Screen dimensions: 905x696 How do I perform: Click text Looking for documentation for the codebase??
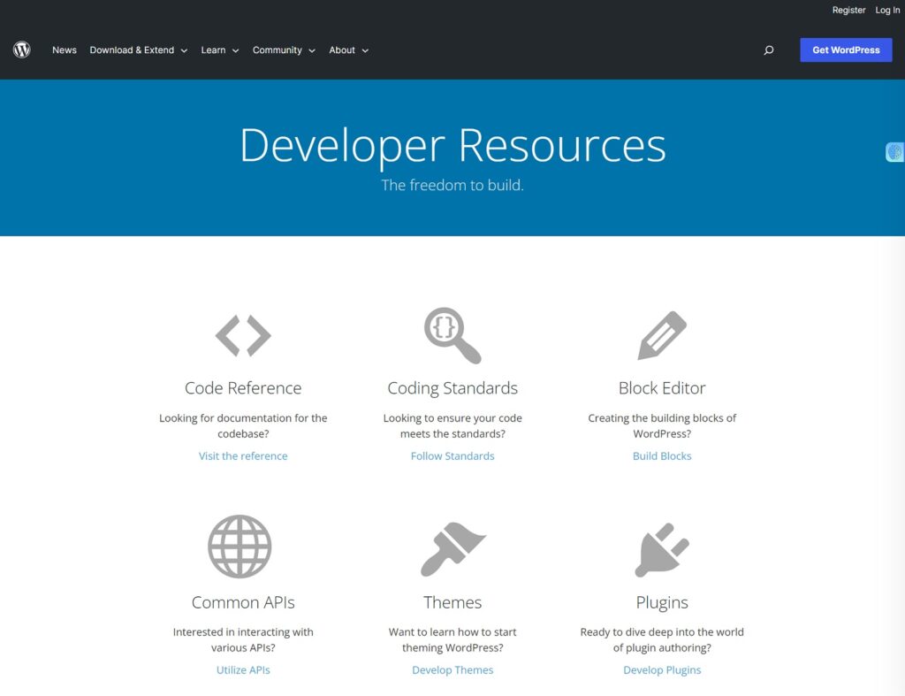(x=243, y=425)
